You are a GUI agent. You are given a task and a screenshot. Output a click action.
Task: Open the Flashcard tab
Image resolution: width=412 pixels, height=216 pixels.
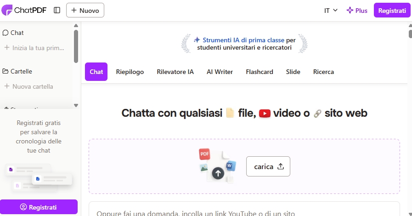click(260, 72)
